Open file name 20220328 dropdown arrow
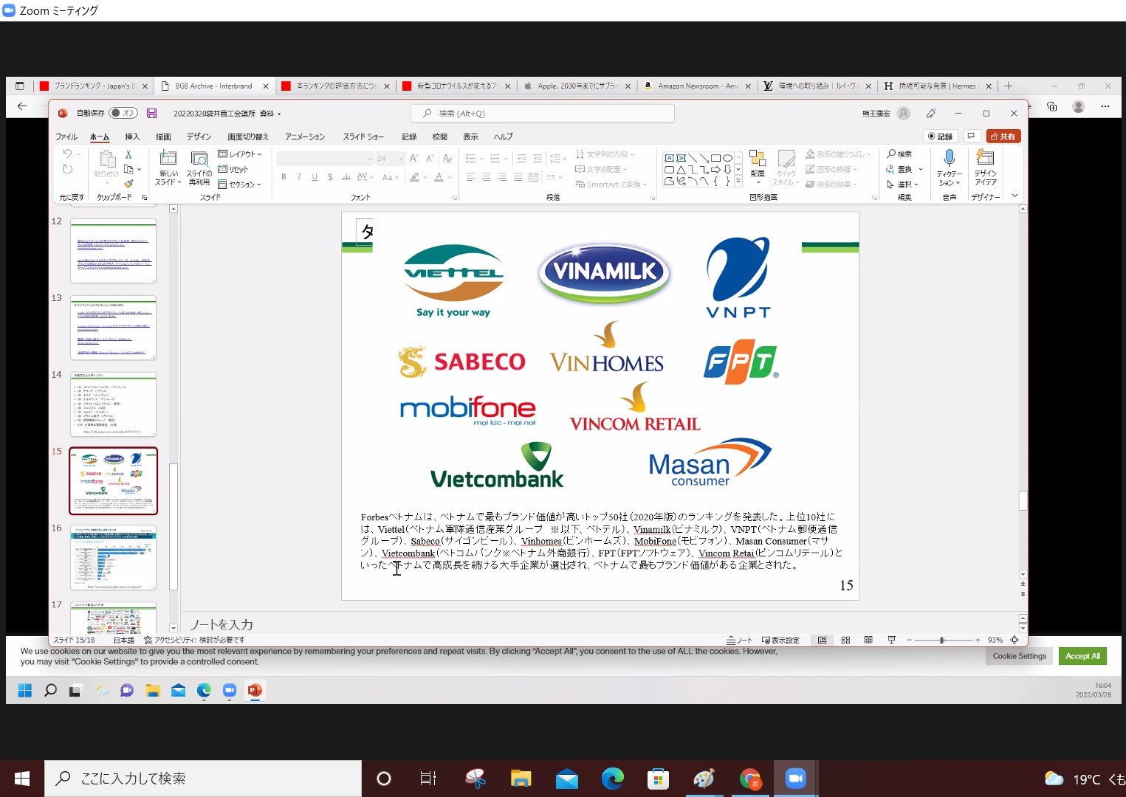 279,114
